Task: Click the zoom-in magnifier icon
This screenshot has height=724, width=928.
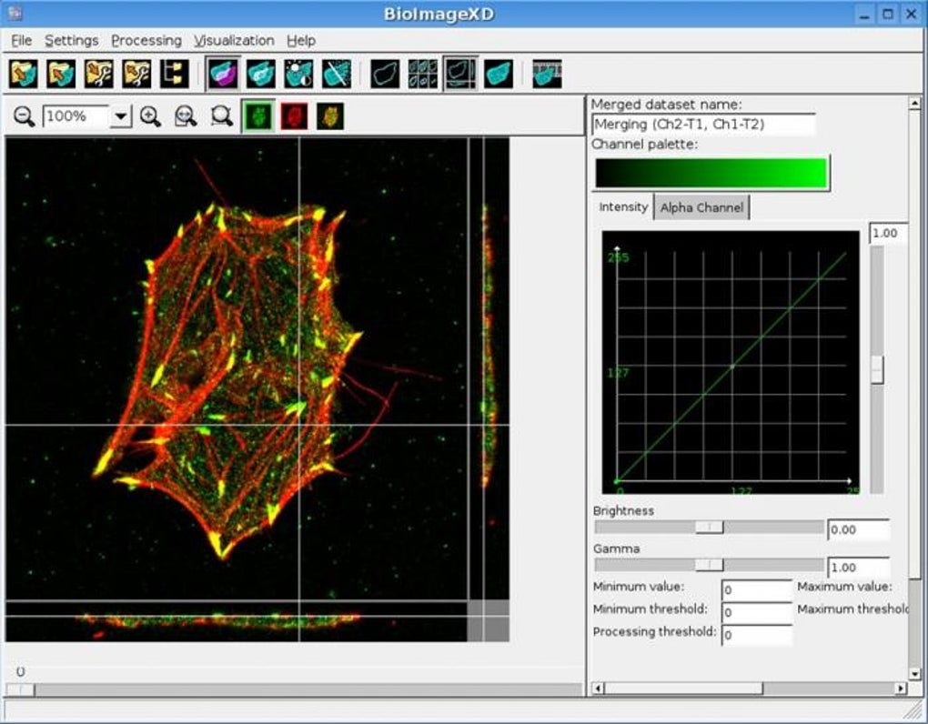Action: click(150, 116)
